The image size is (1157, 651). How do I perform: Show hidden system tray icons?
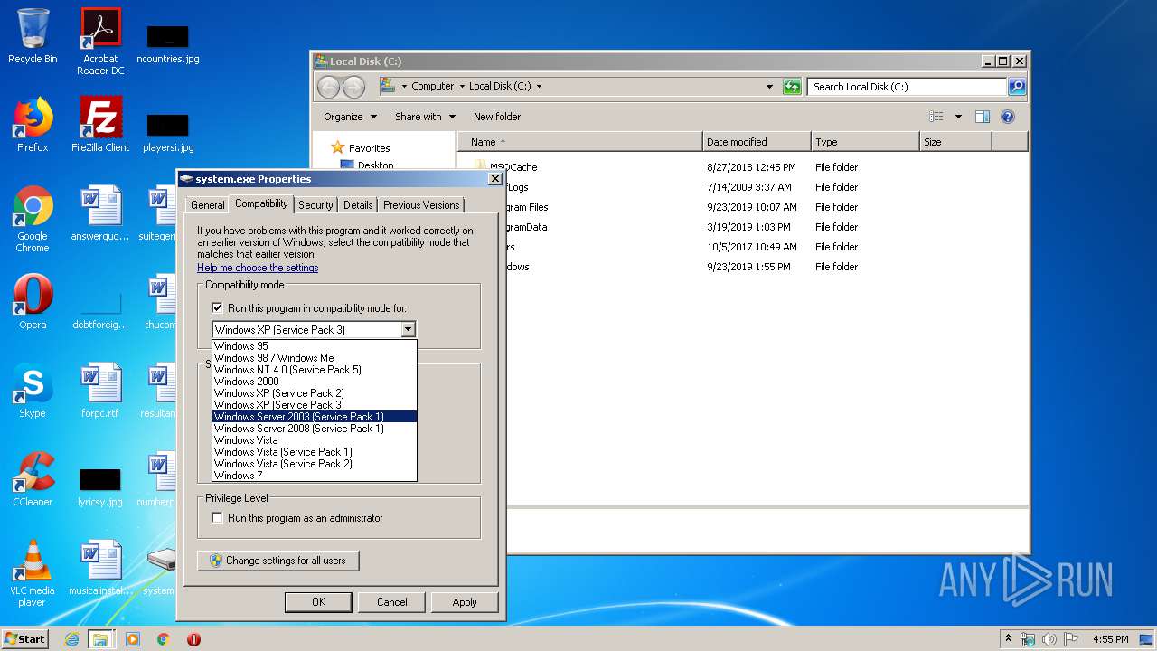(x=1009, y=639)
